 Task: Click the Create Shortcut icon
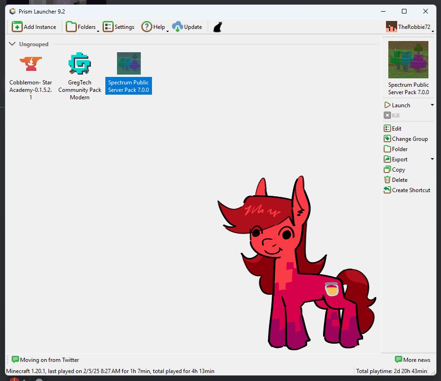click(x=386, y=190)
